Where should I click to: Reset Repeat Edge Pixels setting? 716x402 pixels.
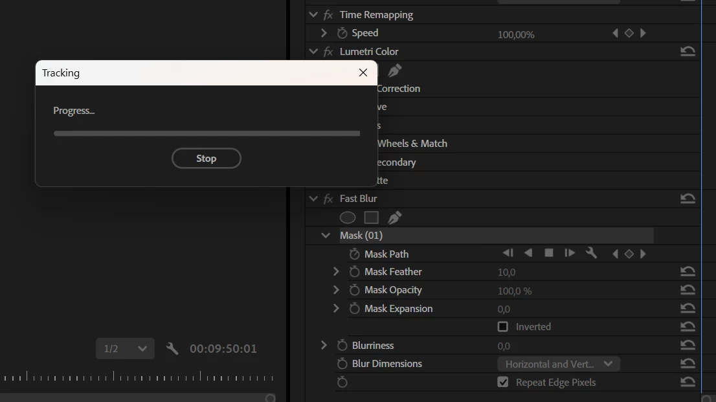[688, 382]
